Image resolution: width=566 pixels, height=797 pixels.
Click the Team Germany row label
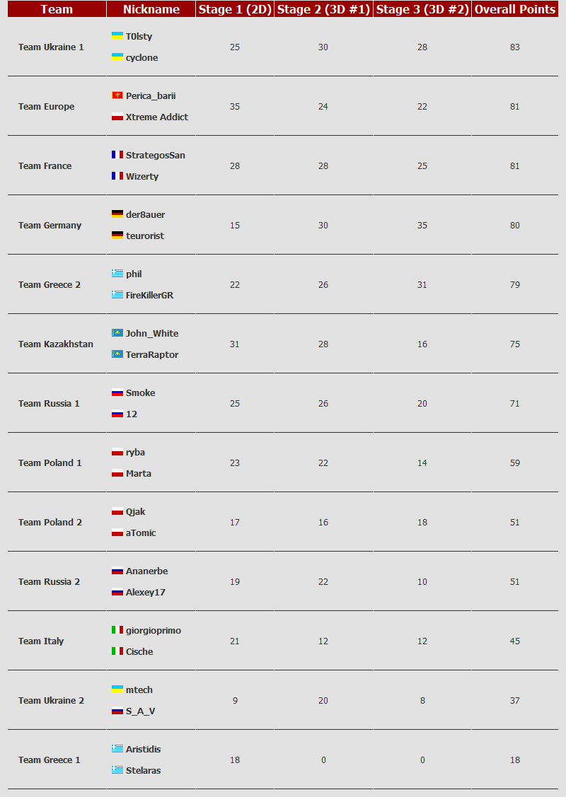tap(50, 225)
